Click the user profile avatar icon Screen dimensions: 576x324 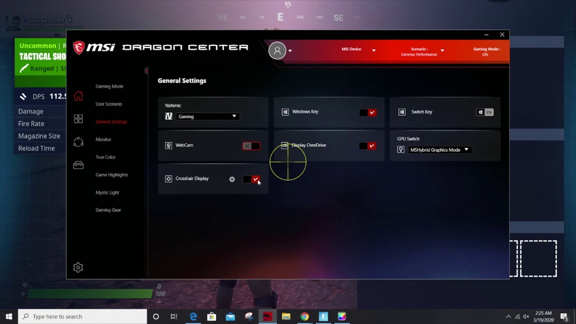coord(277,50)
